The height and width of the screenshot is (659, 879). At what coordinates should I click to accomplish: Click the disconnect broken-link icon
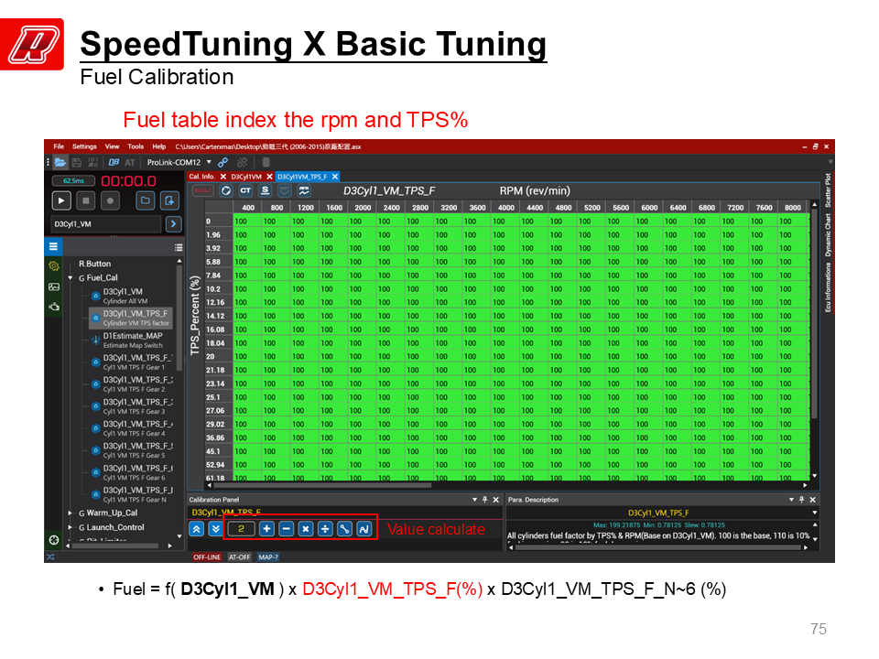pyautogui.click(x=242, y=163)
